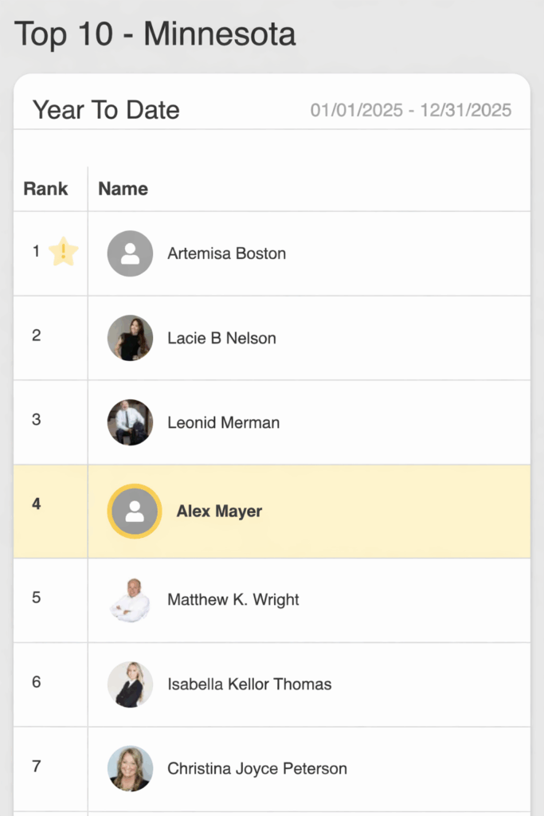Viewport: 544px width, 816px height.
Task: Click the 01/01/2025 - 12/31/2025 date range
Action: pos(411,110)
